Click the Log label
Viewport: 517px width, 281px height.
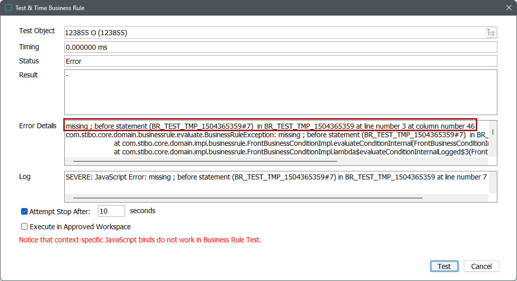25,176
